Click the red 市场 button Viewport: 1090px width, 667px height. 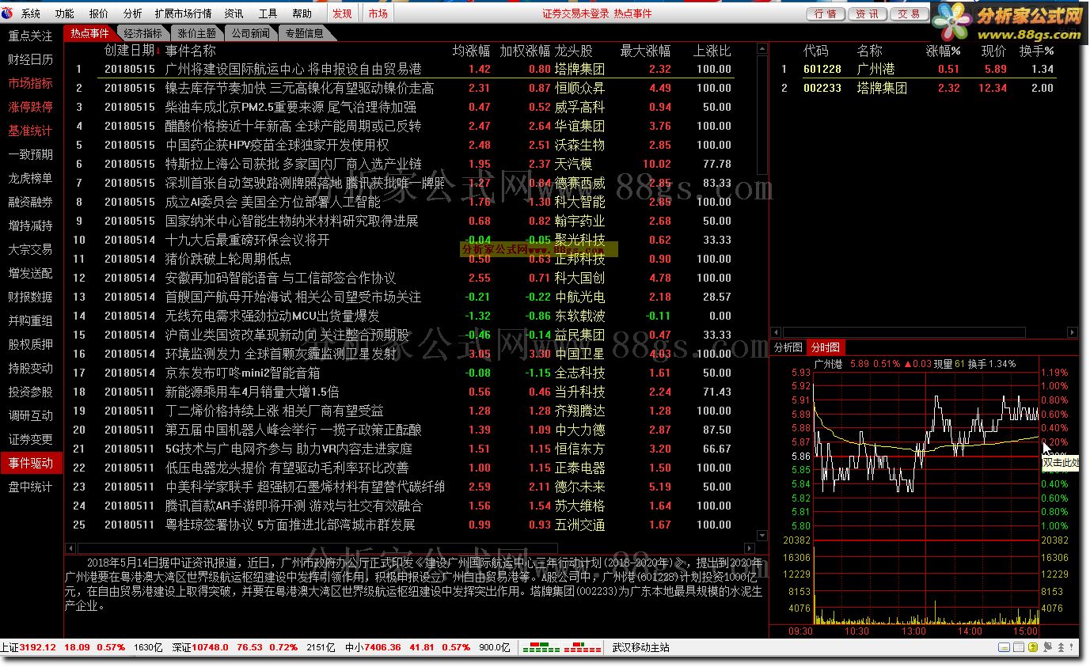(378, 13)
